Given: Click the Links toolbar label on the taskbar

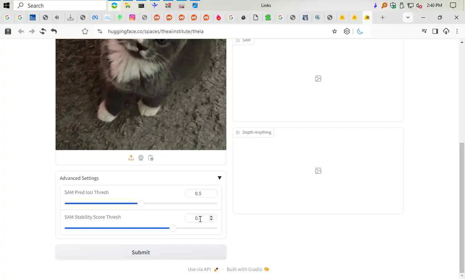Looking at the screenshot, I should click(x=266, y=5).
